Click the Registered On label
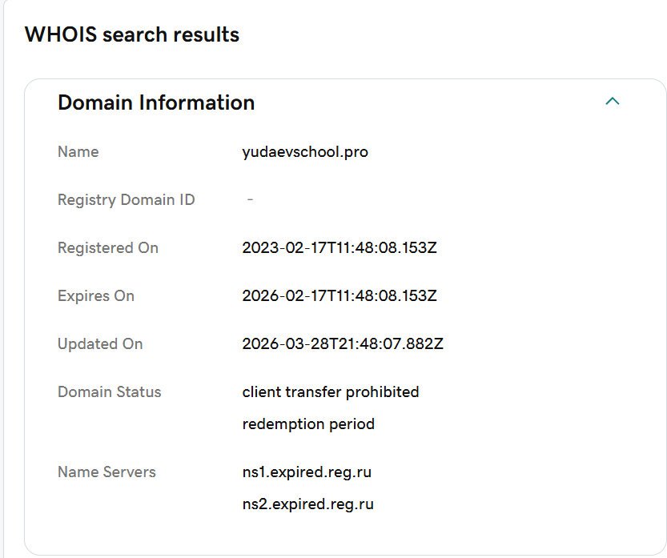This screenshot has width=667, height=558. [108, 248]
